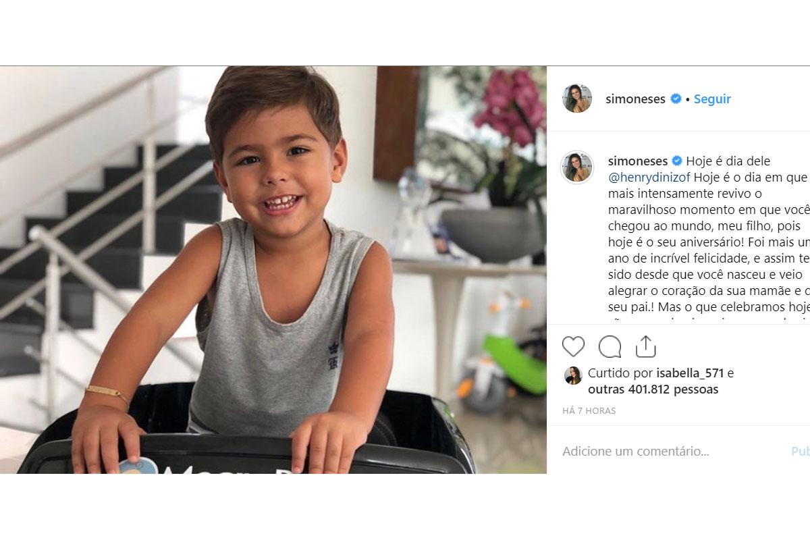This screenshot has width=810, height=540.
Task: Share the post using the upload arrow icon
Action: click(646, 346)
